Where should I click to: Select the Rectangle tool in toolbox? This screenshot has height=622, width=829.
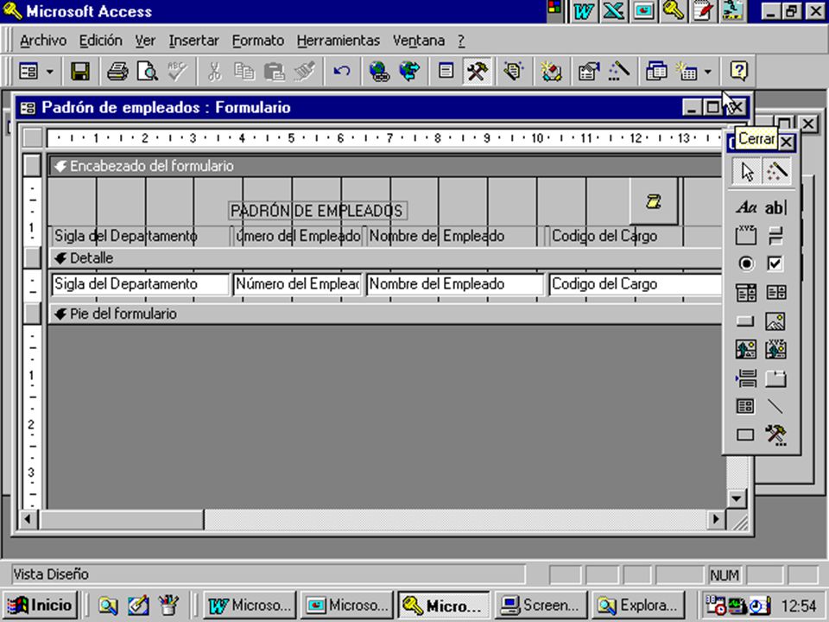(x=746, y=435)
